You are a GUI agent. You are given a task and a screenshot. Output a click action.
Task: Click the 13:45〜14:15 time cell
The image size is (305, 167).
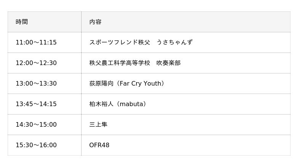[x=36, y=104]
